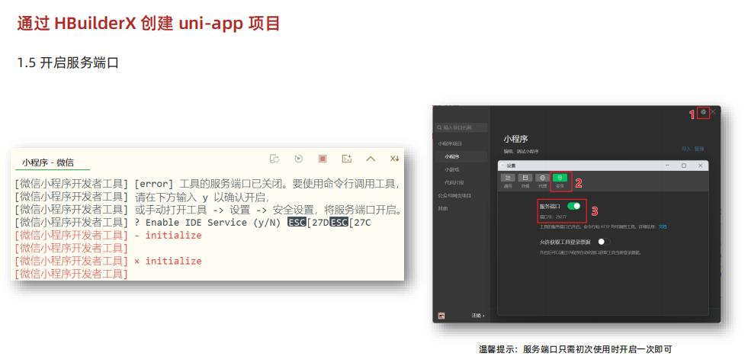Minimize the 设置 dialog

(x=668, y=165)
